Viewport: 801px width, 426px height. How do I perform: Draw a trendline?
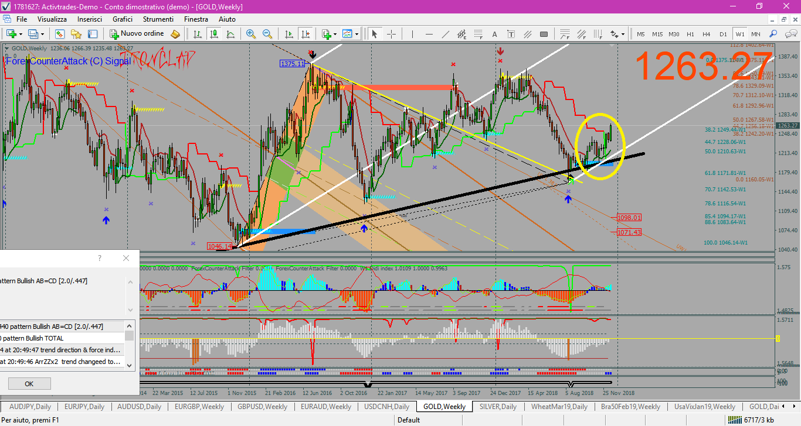[x=445, y=34]
